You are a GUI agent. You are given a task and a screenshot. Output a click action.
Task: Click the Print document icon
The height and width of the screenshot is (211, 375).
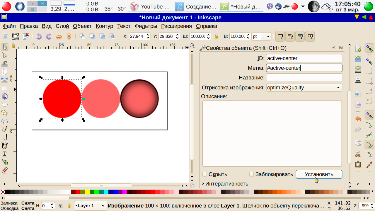[x=358, y=80]
